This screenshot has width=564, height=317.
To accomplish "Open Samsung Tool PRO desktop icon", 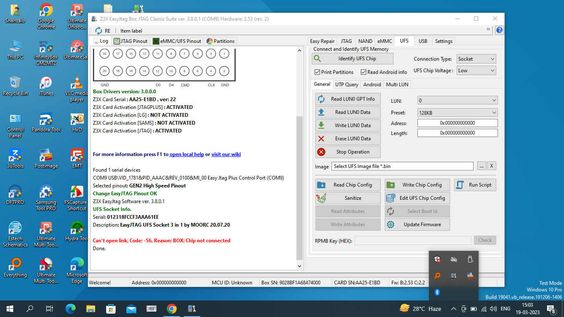I will (x=46, y=198).
